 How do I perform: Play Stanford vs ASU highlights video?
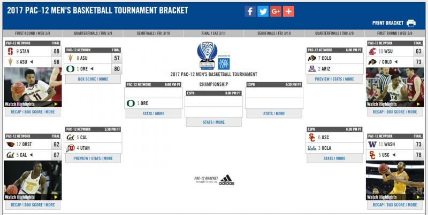click(33, 87)
